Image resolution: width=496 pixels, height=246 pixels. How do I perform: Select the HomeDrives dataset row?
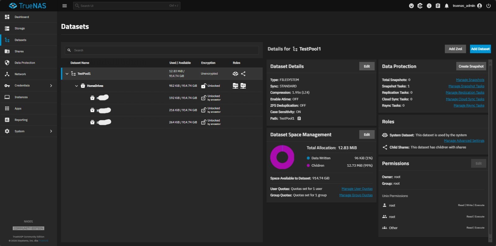pyautogui.click(x=162, y=86)
